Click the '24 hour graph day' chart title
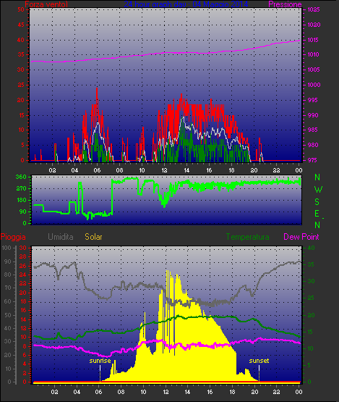The image size is (339, 402). point(186,4)
